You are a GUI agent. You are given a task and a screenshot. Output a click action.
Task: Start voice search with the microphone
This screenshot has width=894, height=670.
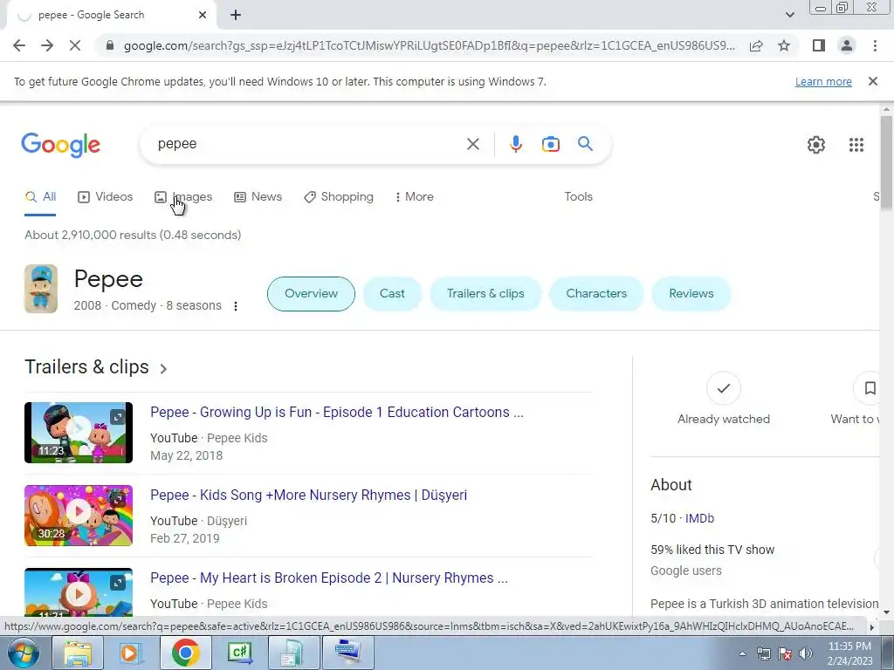pos(515,144)
